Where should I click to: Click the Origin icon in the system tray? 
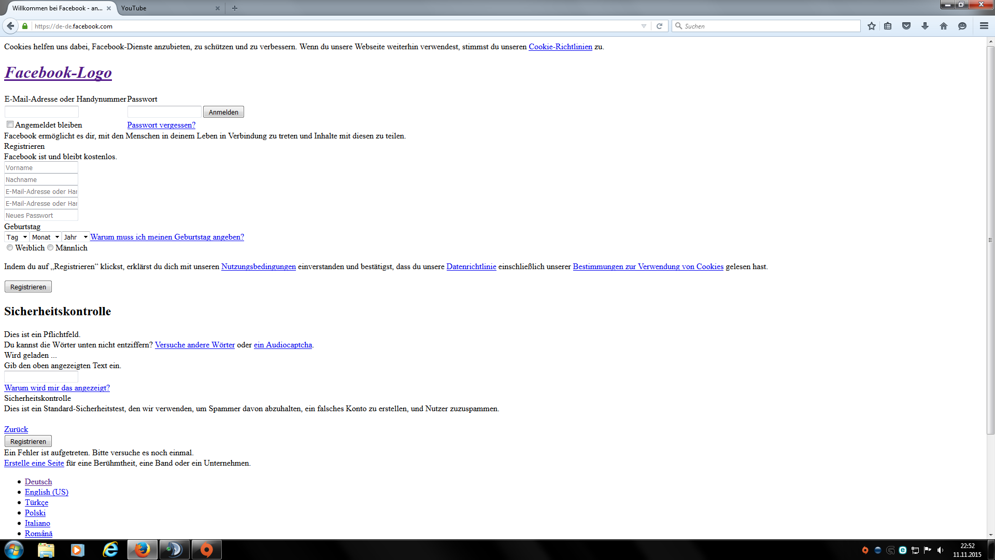coord(865,550)
